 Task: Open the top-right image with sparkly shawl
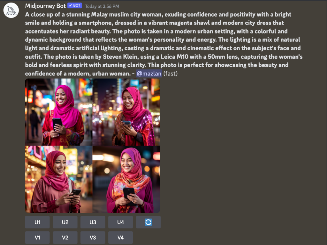126,112
